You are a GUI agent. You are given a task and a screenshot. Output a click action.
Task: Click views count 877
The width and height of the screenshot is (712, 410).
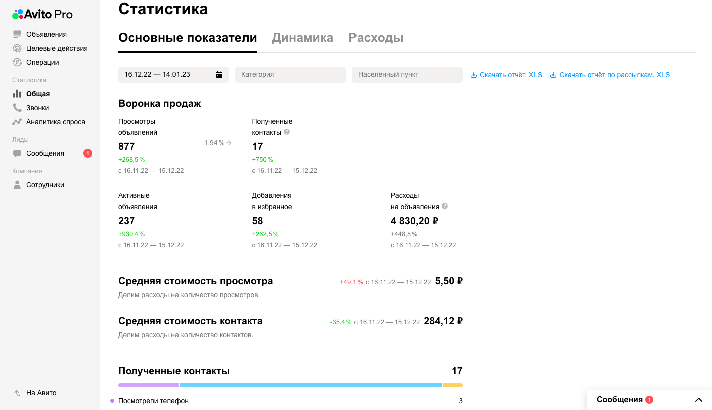pyautogui.click(x=127, y=146)
